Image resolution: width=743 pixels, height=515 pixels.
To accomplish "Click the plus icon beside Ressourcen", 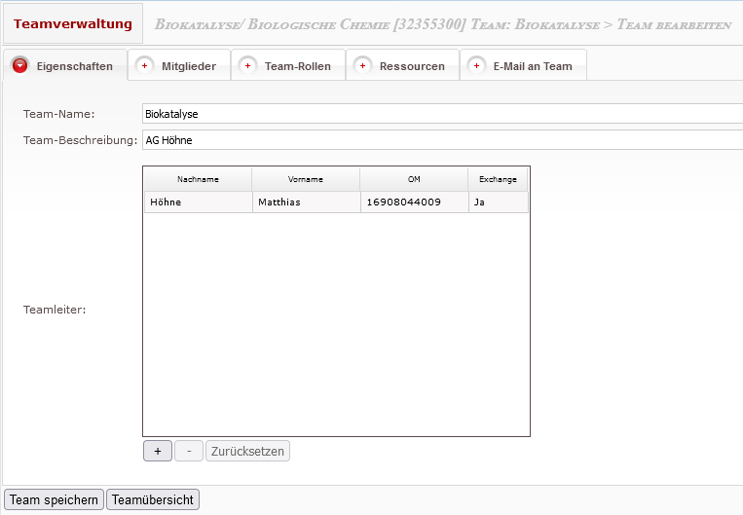I will coord(362,66).
